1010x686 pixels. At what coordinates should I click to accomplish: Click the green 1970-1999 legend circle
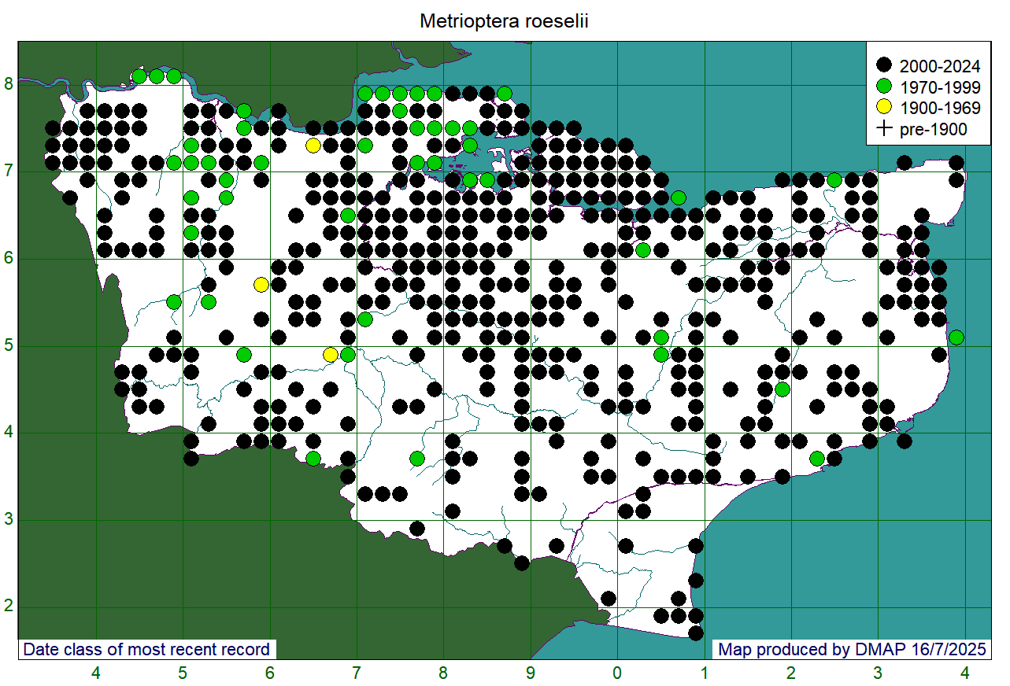(885, 86)
